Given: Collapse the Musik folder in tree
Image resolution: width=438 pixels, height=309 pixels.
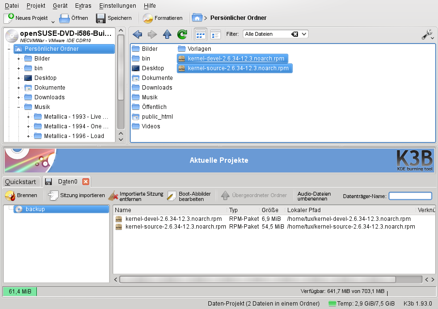Looking at the screenshot, I should point(19,107).
